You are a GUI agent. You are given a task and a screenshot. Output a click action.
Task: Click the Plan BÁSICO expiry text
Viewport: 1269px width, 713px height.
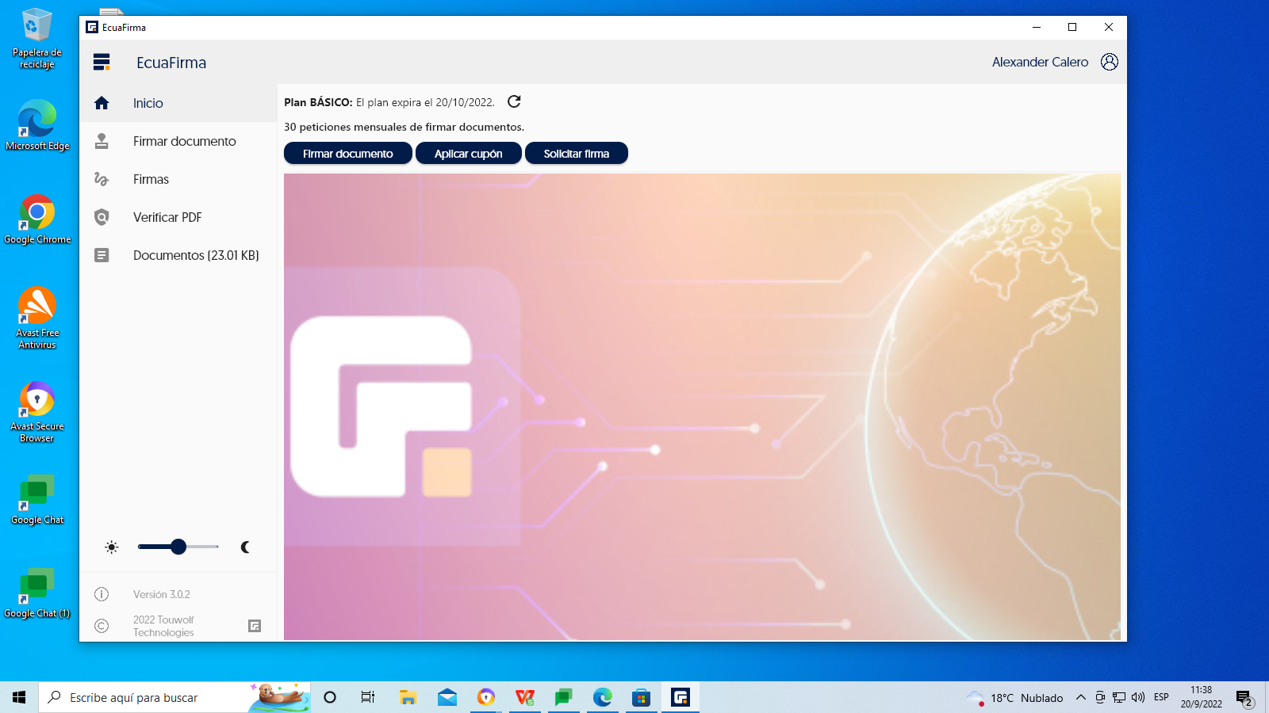pos(389,102)
